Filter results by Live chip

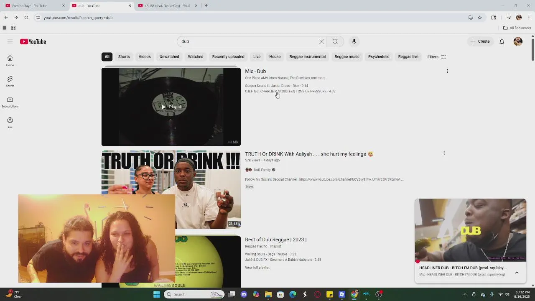[x=257, y=56]
